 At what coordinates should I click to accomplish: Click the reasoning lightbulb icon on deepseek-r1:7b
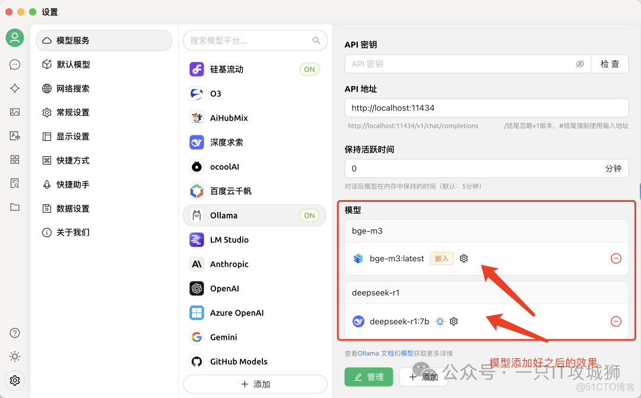440,321
